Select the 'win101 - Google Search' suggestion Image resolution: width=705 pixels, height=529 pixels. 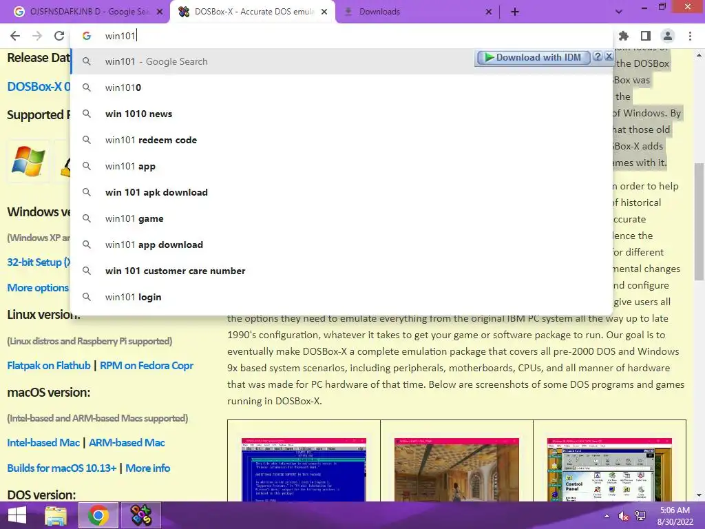[341, 61]
